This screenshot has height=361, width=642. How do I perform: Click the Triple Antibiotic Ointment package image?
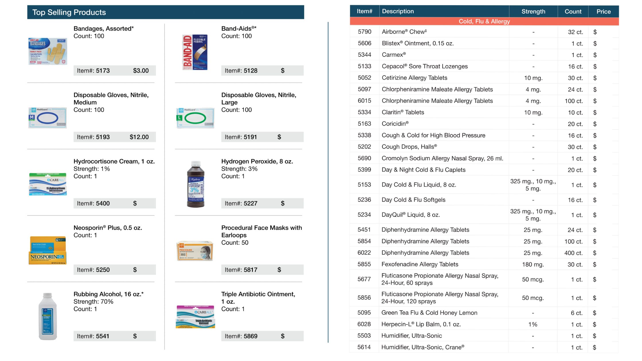[195, 317]
